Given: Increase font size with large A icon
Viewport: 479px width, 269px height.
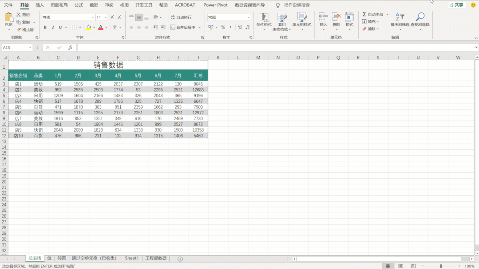Looking at the screenshot, I should point(112,17).
